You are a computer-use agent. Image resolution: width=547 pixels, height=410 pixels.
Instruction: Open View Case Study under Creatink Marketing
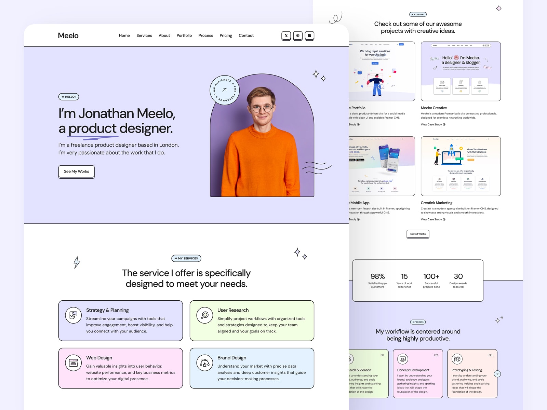[433, 220]
